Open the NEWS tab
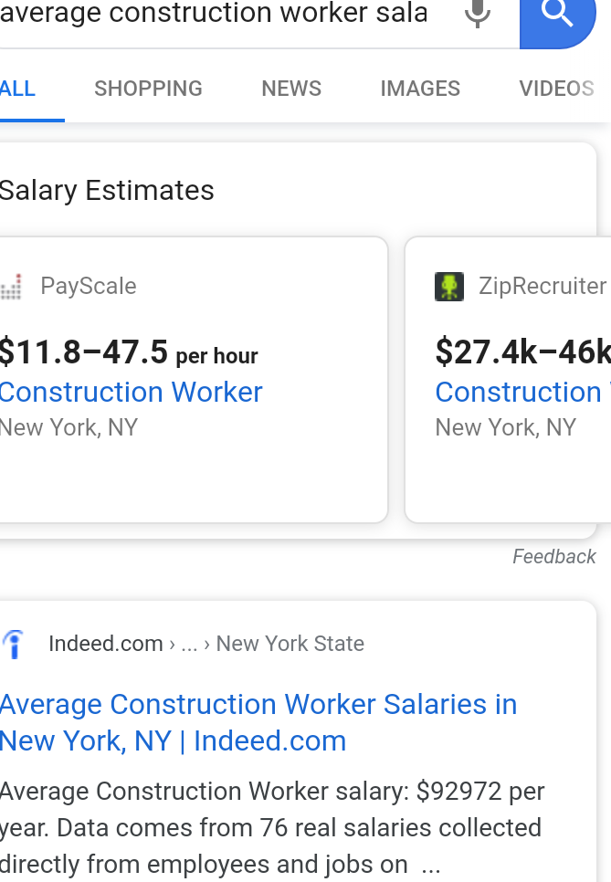Viewport: 611px width, 882px height. tap(291, 89)
